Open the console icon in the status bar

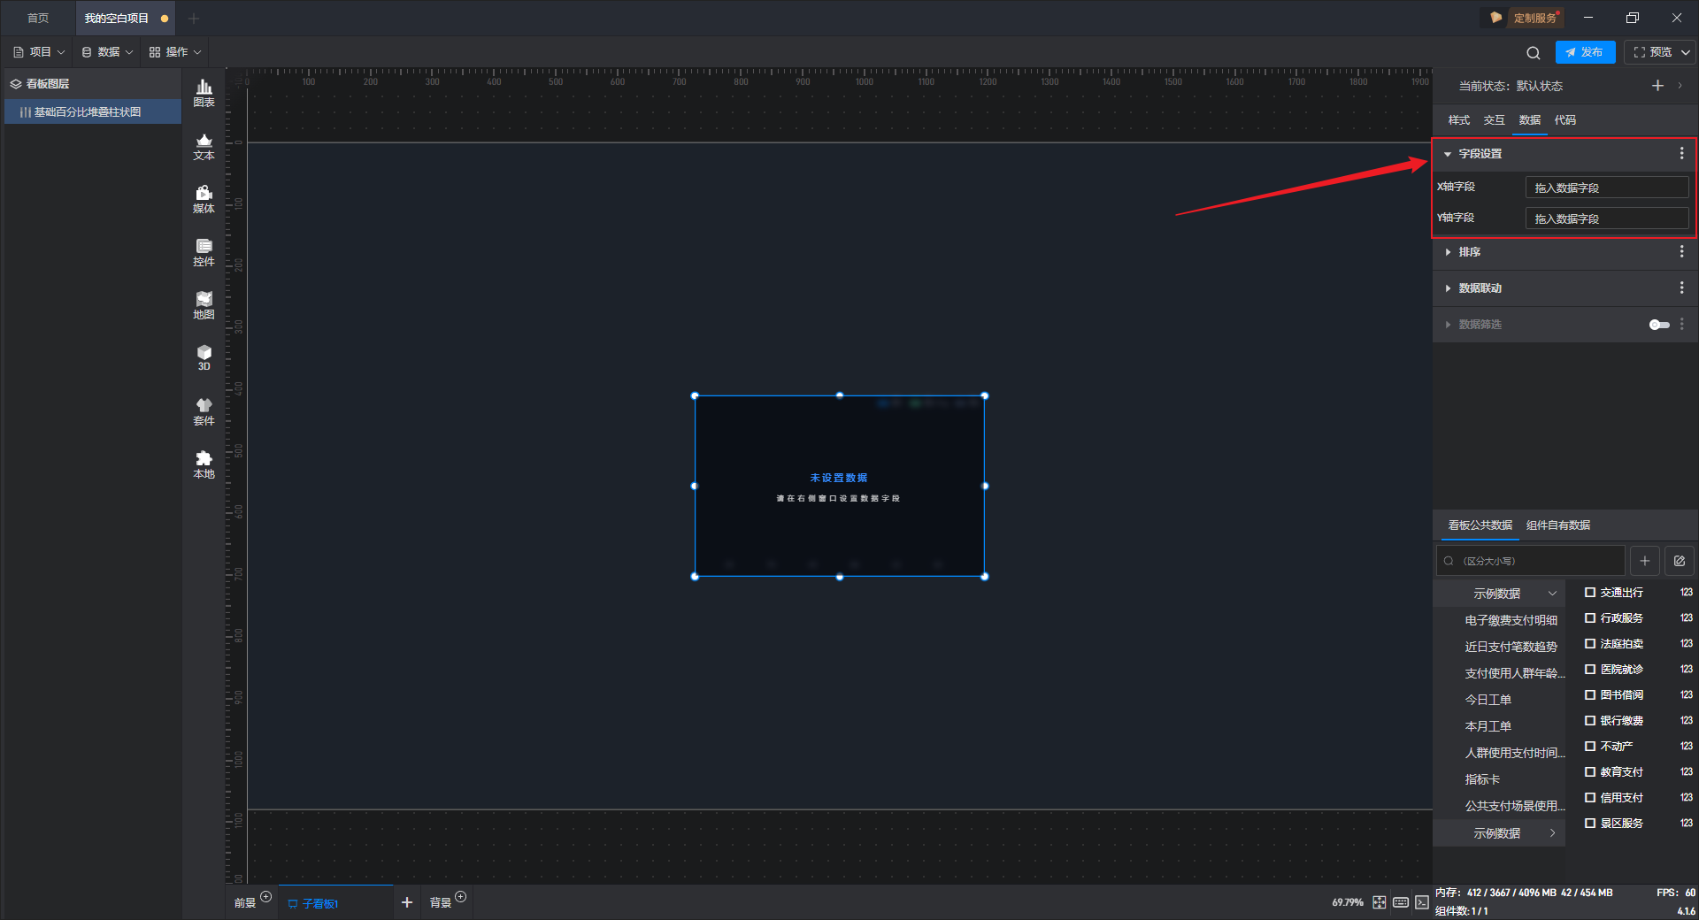point(1421,902)
